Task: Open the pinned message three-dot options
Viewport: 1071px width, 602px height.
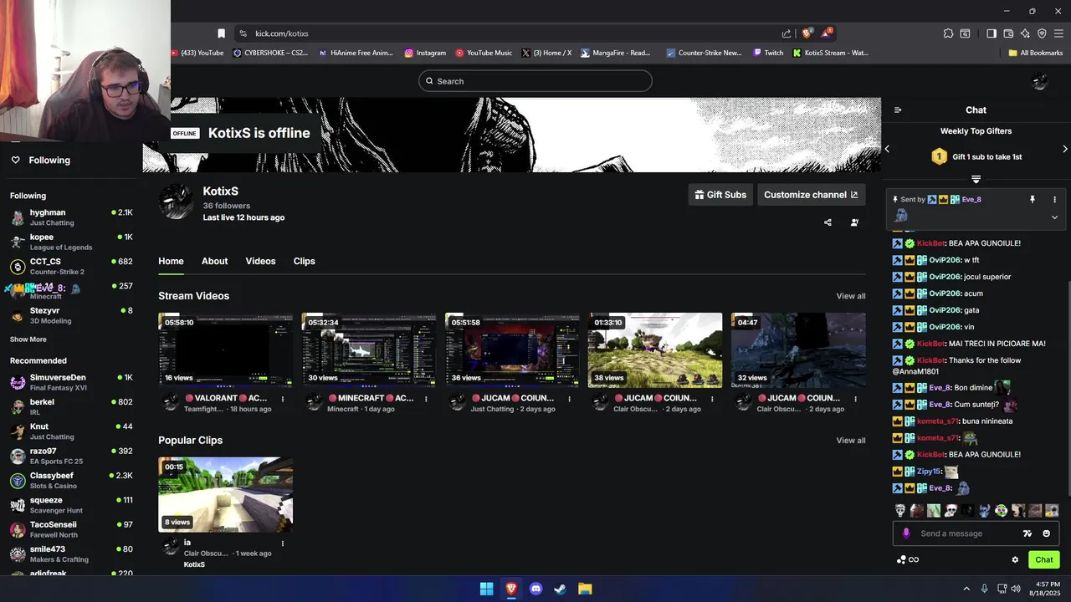Action: pyautogui.click(x=1054, y=200)
